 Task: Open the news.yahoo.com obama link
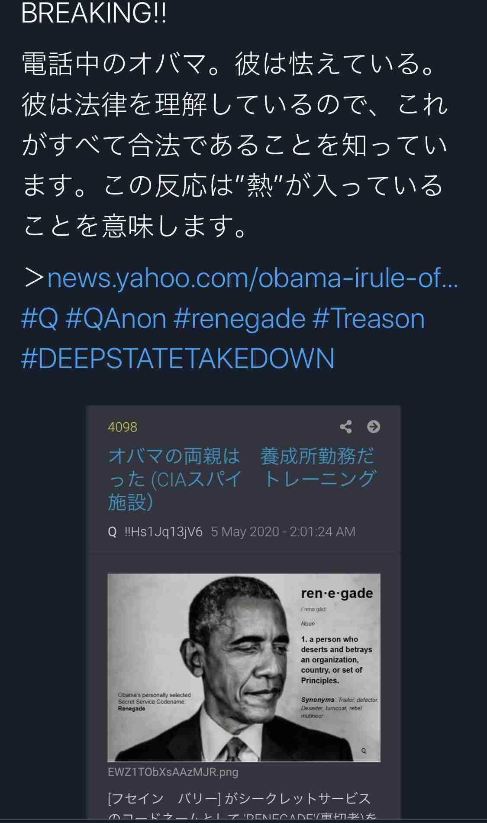point(252,278)
